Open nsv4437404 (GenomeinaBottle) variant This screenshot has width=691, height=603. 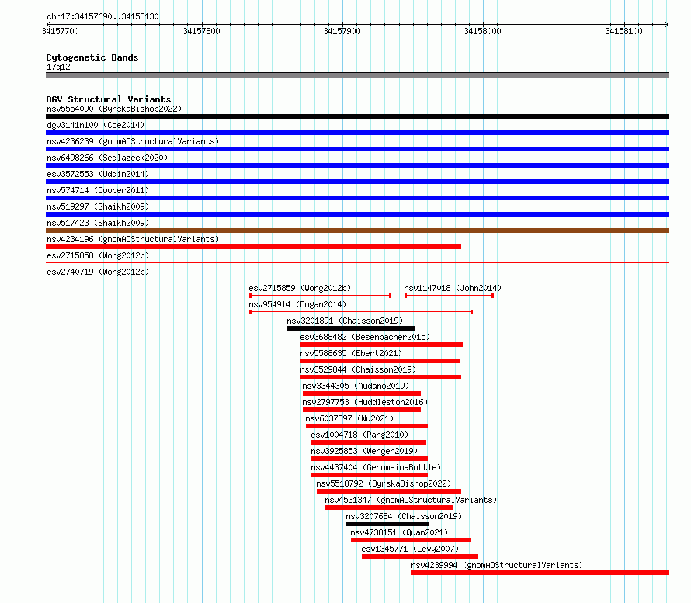tap(376, 467)
